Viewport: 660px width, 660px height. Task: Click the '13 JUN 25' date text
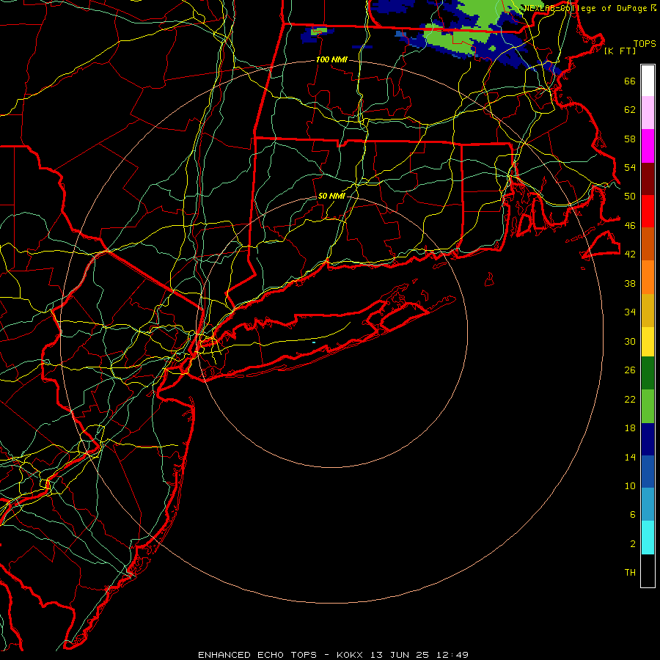tap(400, 655)
